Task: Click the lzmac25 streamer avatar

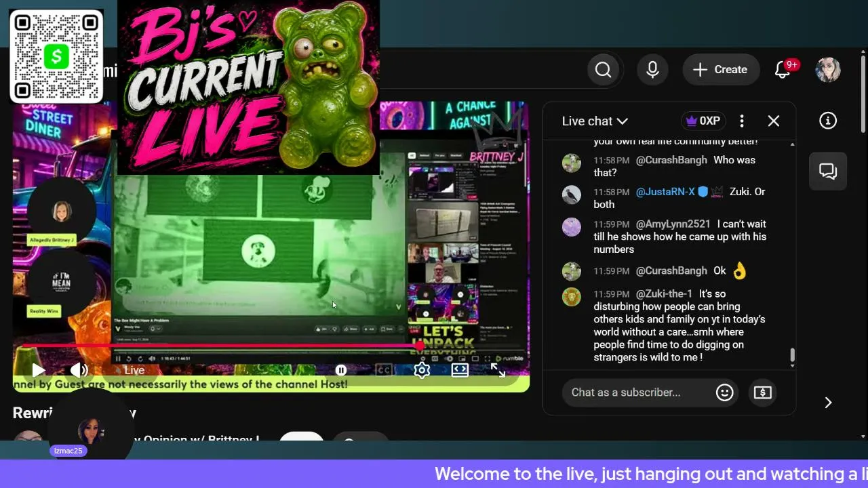Action: point(90,431)
